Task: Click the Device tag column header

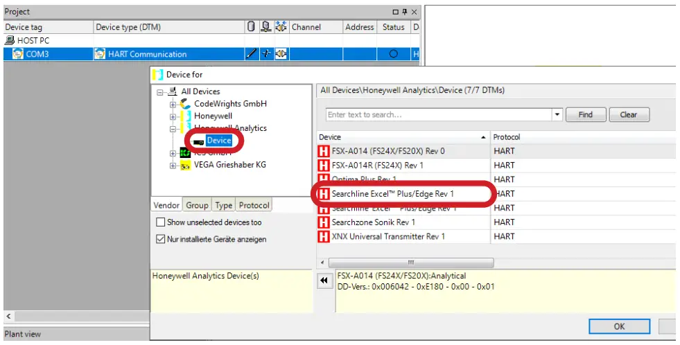Action: pyautogui.click(x=48, y=27)
